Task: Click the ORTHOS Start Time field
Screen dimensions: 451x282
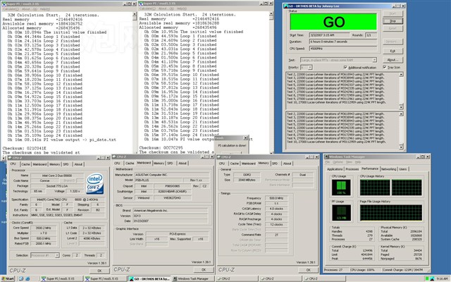Action: (329, 35)
